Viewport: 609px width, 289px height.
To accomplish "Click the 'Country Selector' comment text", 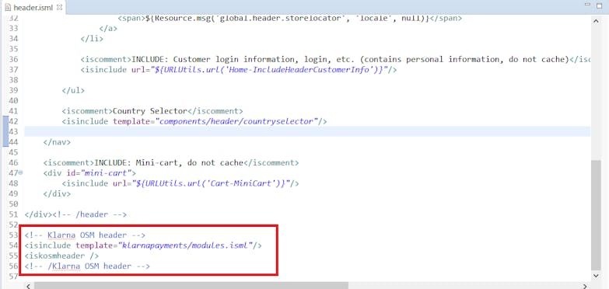I will [x=150, y=111].
